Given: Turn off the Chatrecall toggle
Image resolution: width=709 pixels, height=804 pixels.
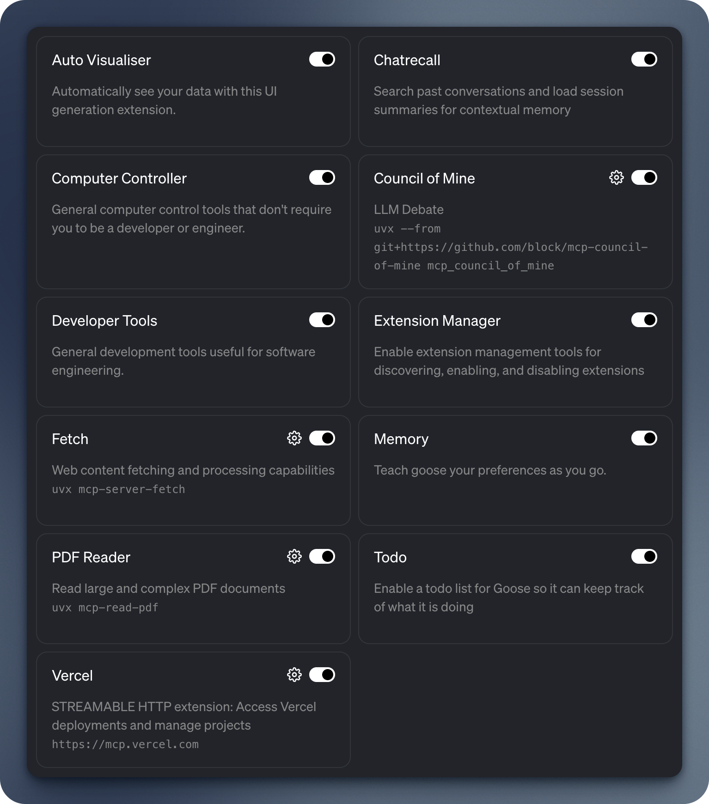Looking at the screenshot, I should pos(644,59).
